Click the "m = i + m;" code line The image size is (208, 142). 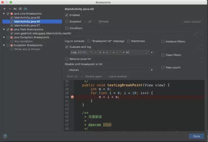point(109,97)
